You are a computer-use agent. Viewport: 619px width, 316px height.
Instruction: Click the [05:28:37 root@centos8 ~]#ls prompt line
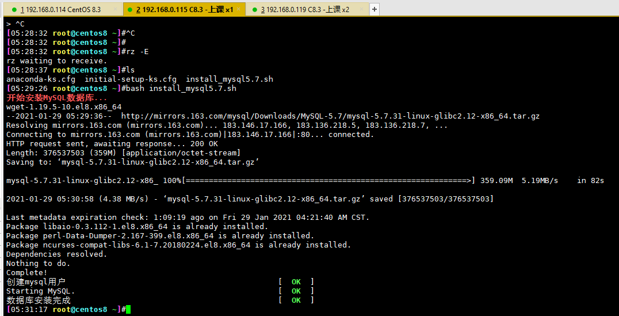pyautogui.click(x=71, y=70)
